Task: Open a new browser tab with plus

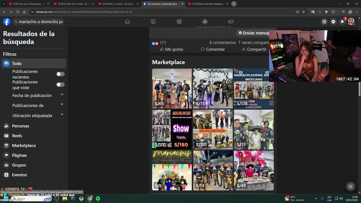Action: coord(234,4)
